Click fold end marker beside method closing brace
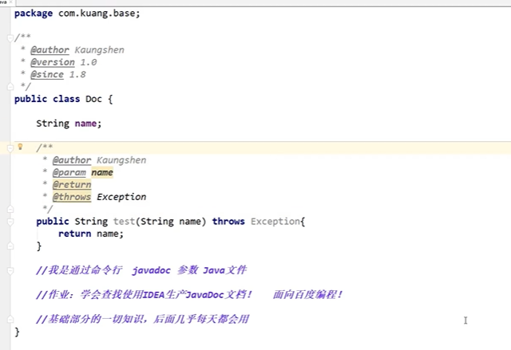This screenshot has height=350, width=511. click(10, 246)
